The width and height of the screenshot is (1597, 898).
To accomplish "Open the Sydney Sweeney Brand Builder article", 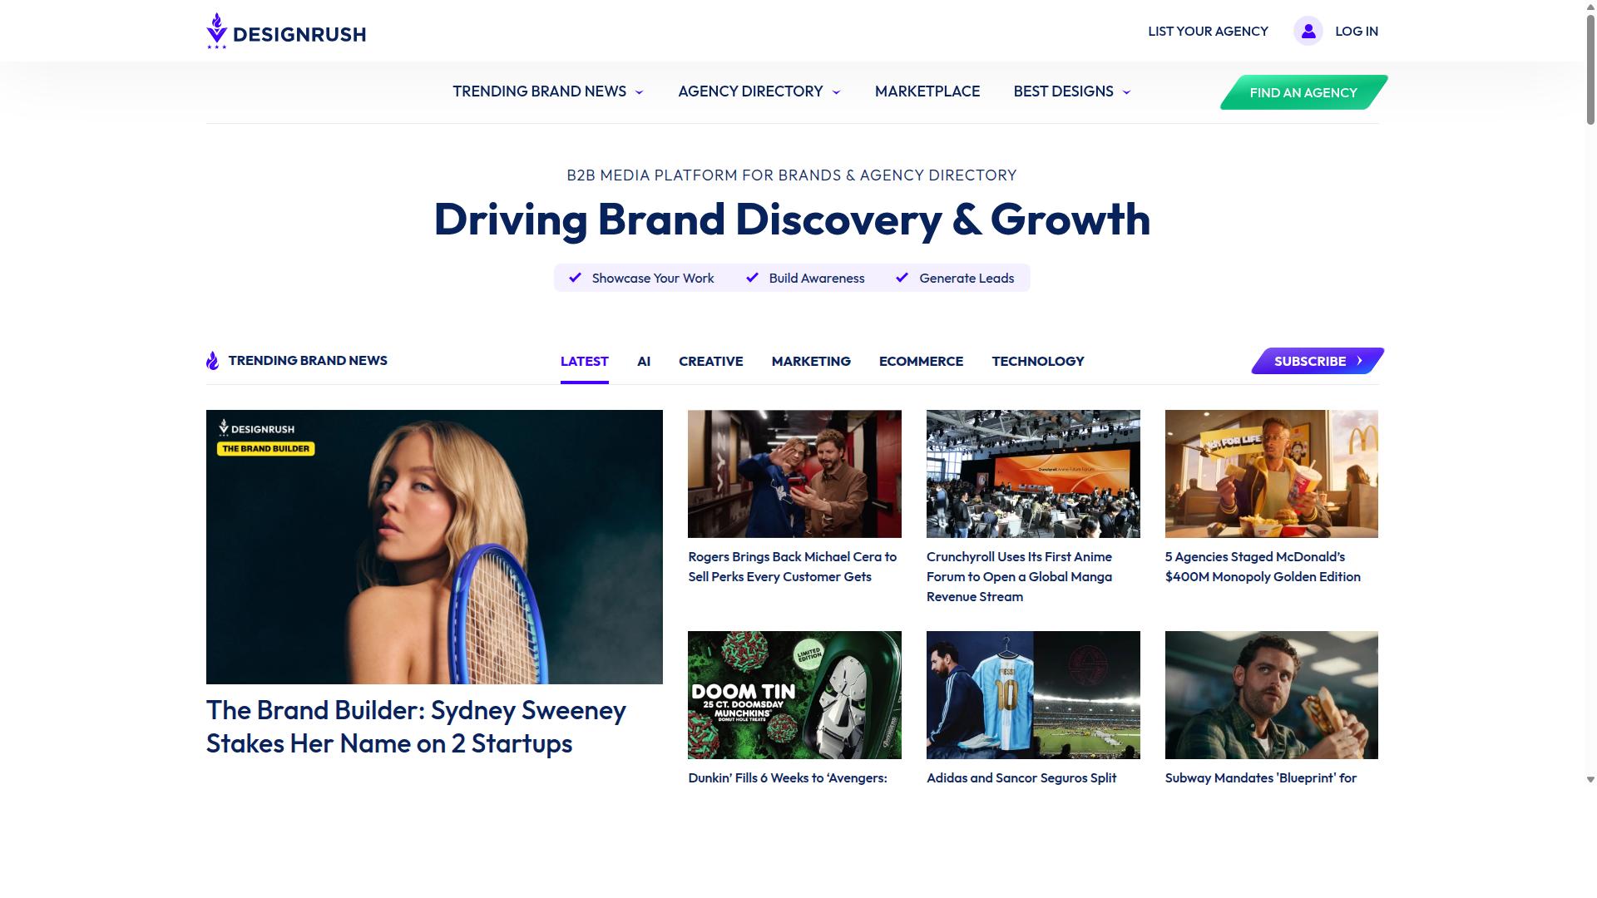I will pyautogui.click(x=416, y=727).
